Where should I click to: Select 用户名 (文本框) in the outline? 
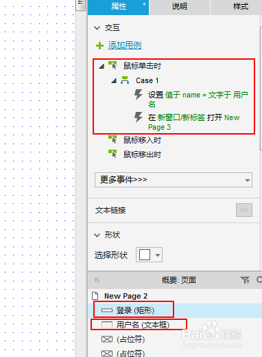point(143,325)
